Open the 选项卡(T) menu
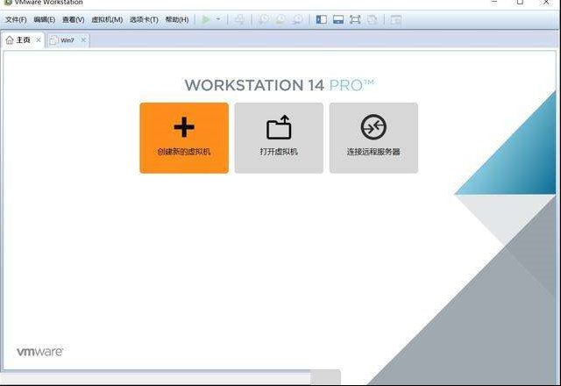The height and width of the screenshot is (386, 561). coord(144,19)
